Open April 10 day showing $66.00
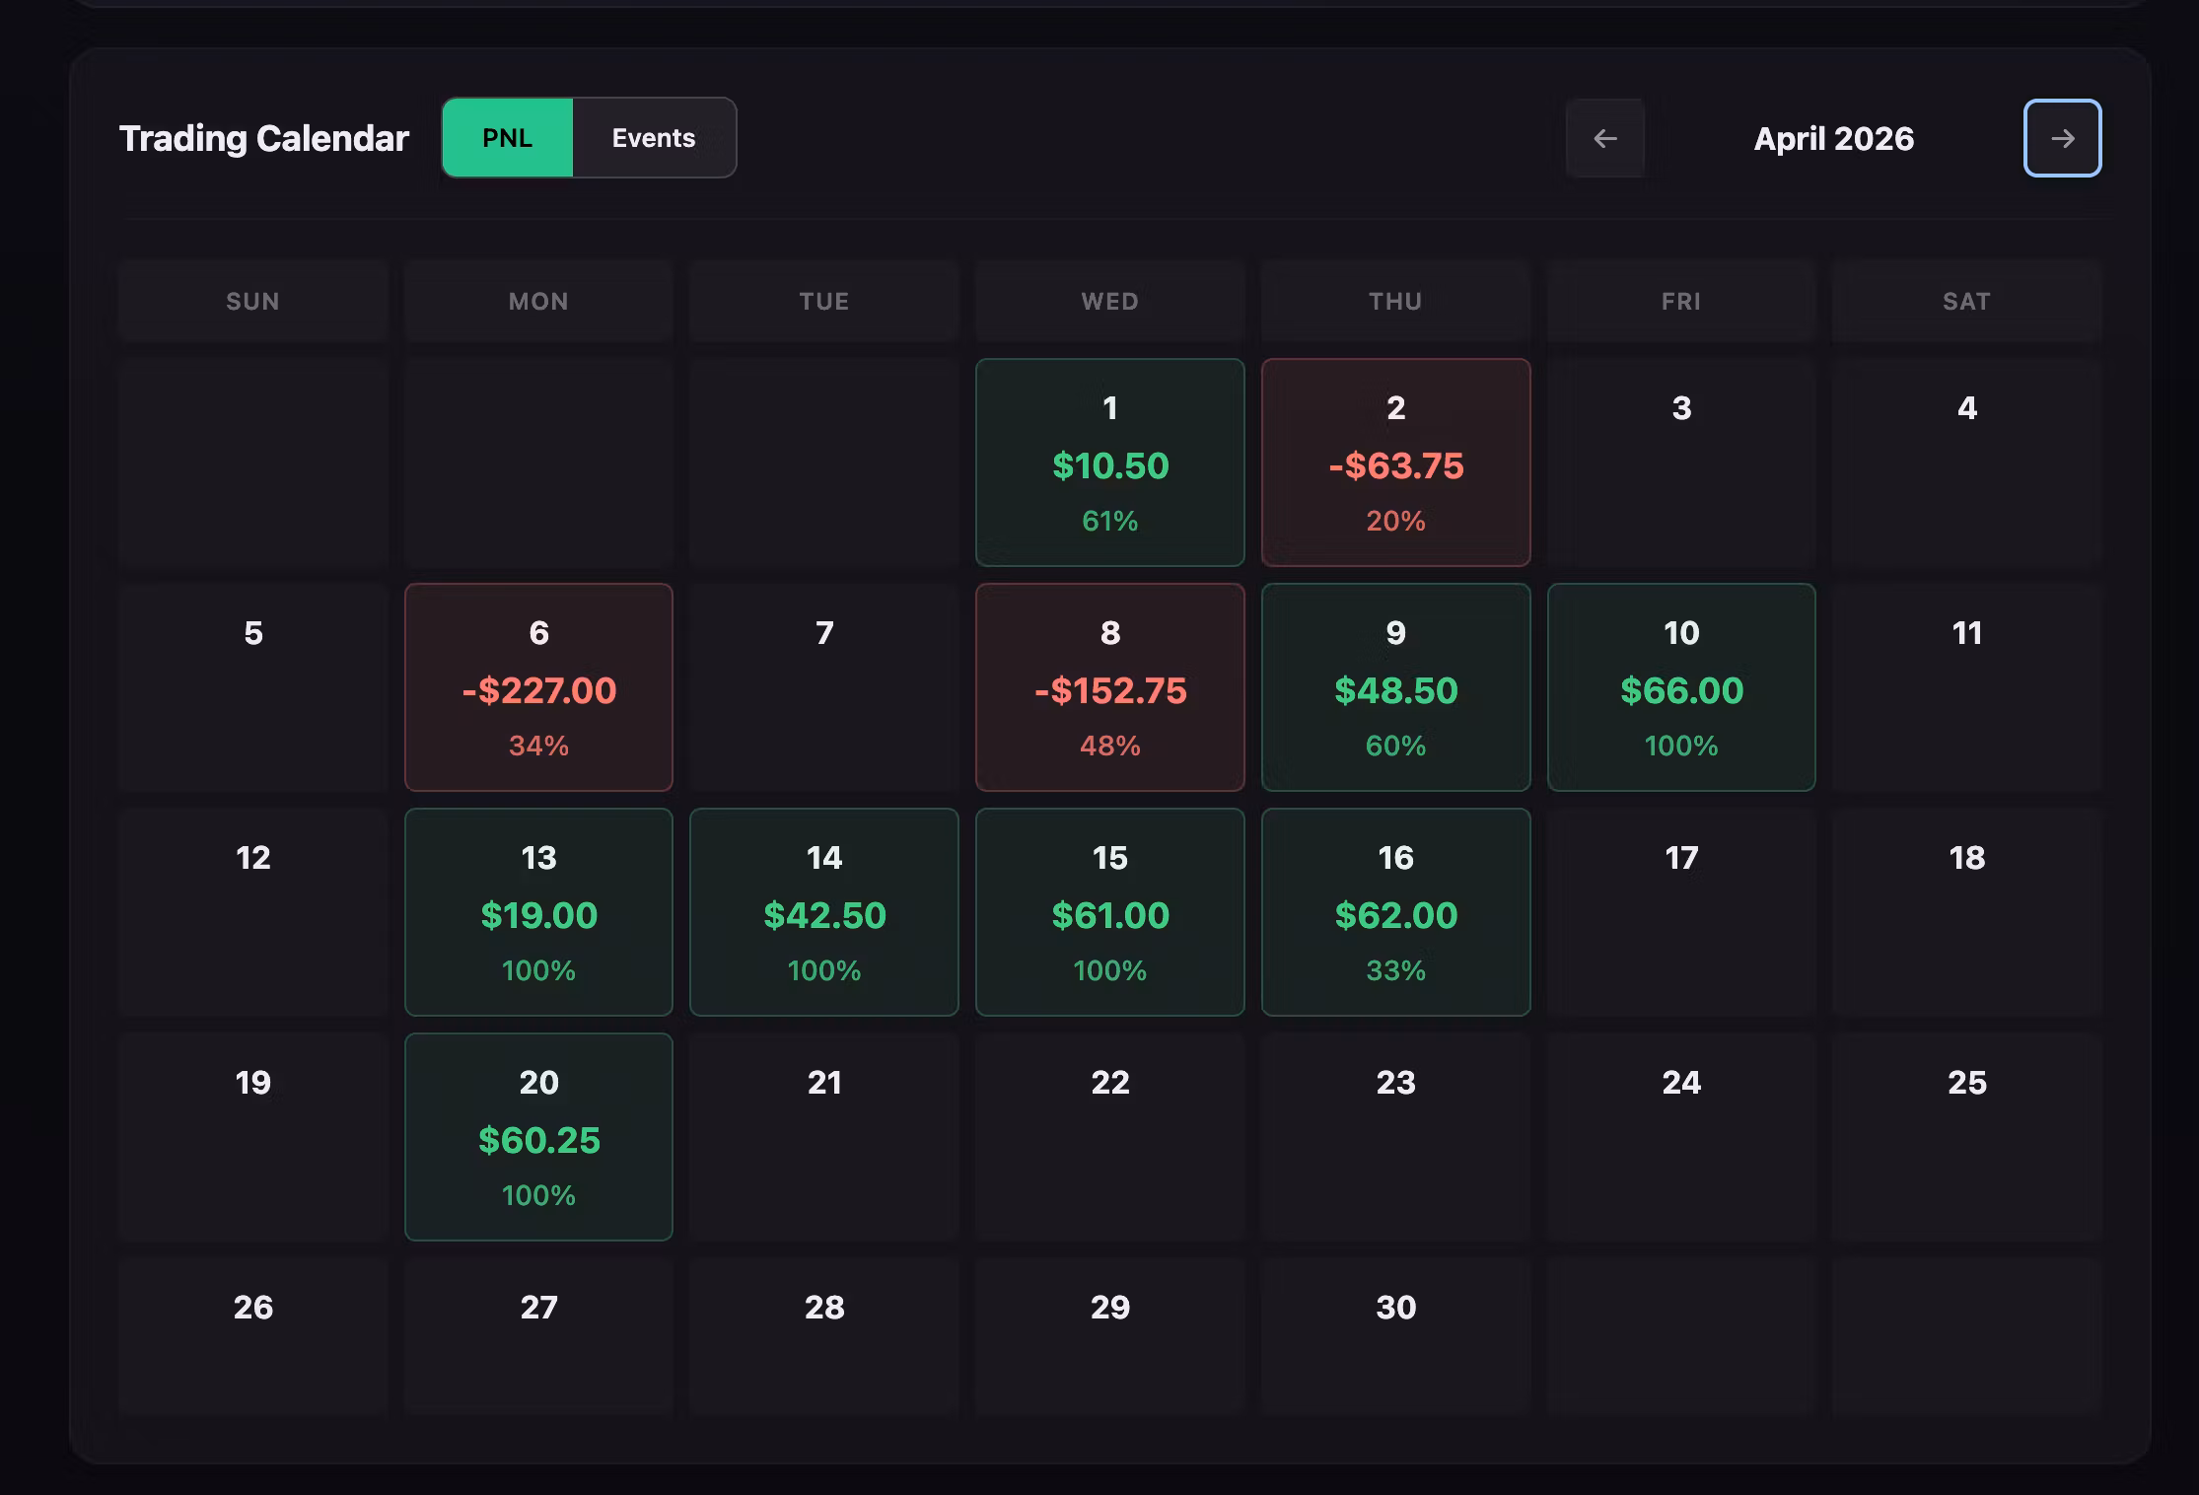 coord(1681,687)
